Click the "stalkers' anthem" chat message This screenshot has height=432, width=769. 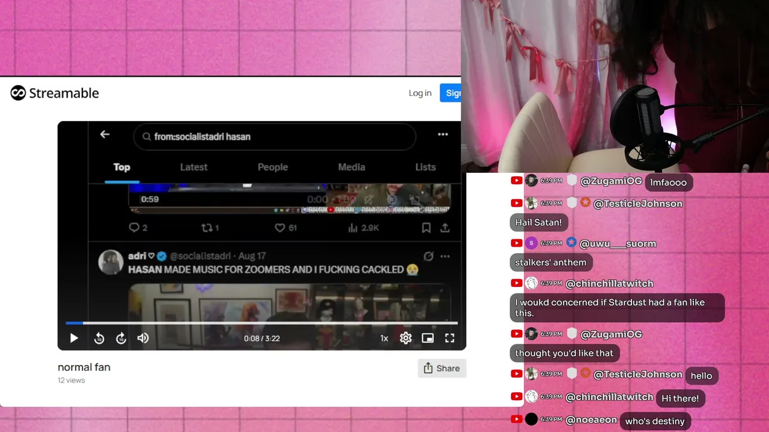[x=551, y=262]
